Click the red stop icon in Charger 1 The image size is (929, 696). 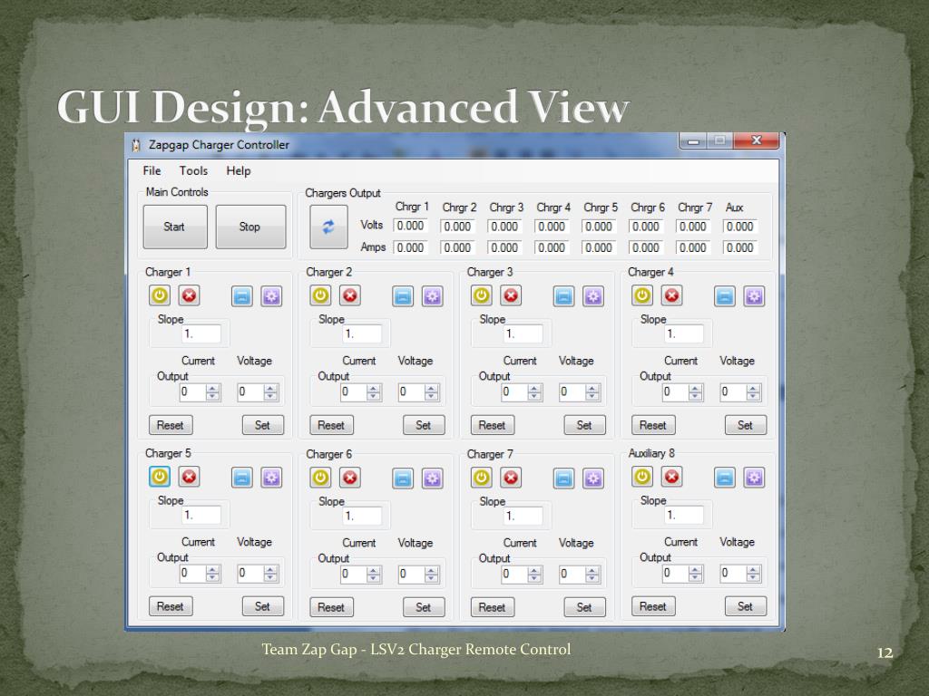189,295
